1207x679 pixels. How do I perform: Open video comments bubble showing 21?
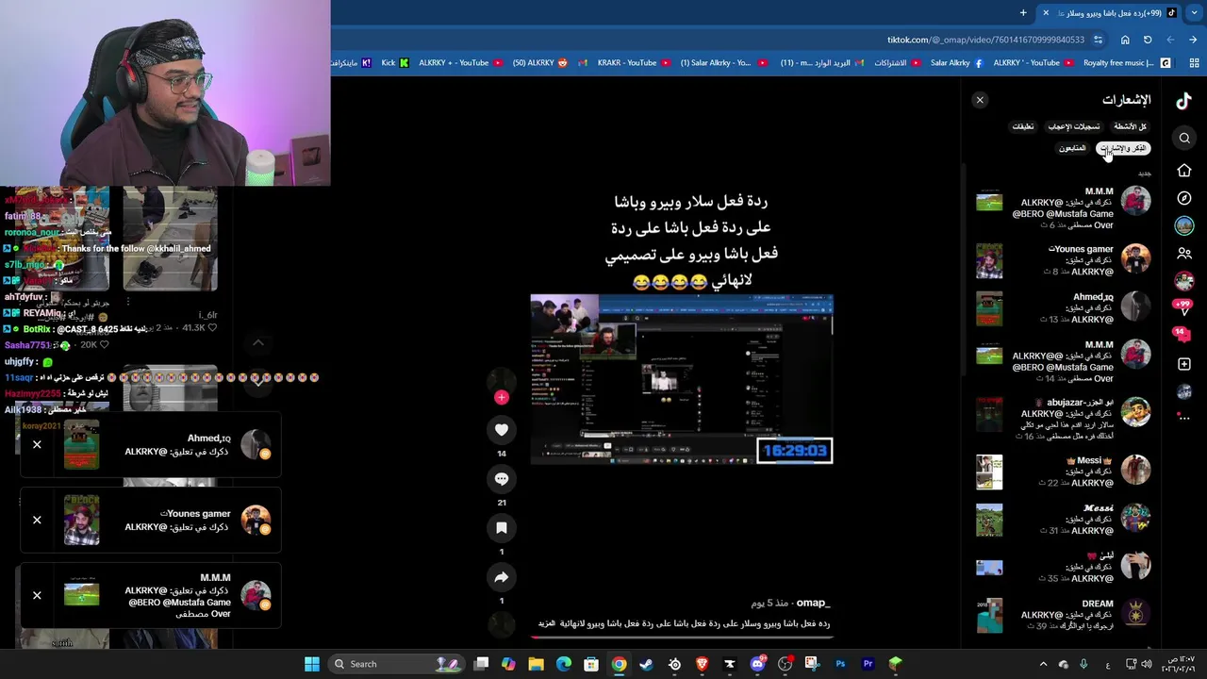(502, 479)
